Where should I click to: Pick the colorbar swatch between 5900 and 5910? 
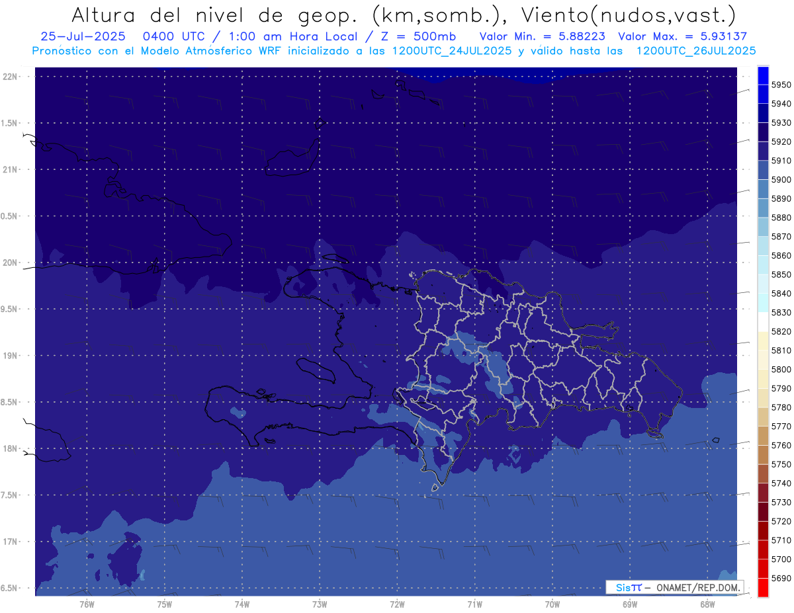click(763, 170)
